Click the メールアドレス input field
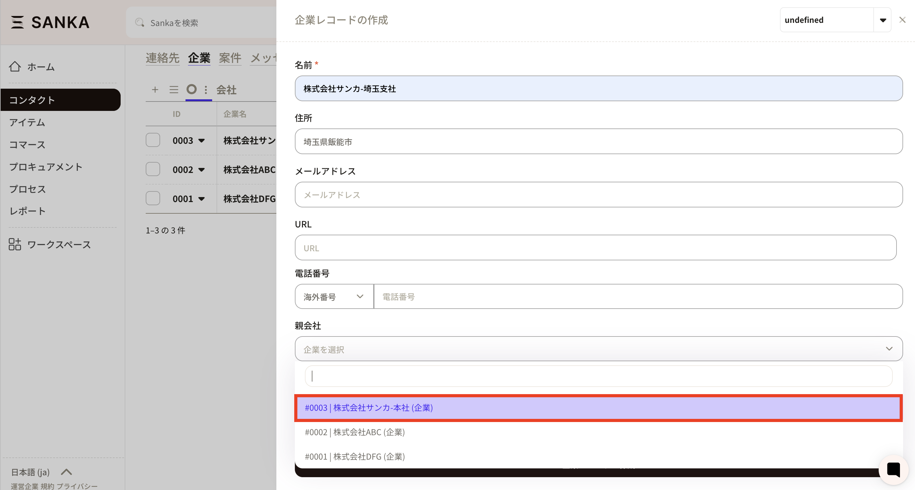 coord(598,195)
